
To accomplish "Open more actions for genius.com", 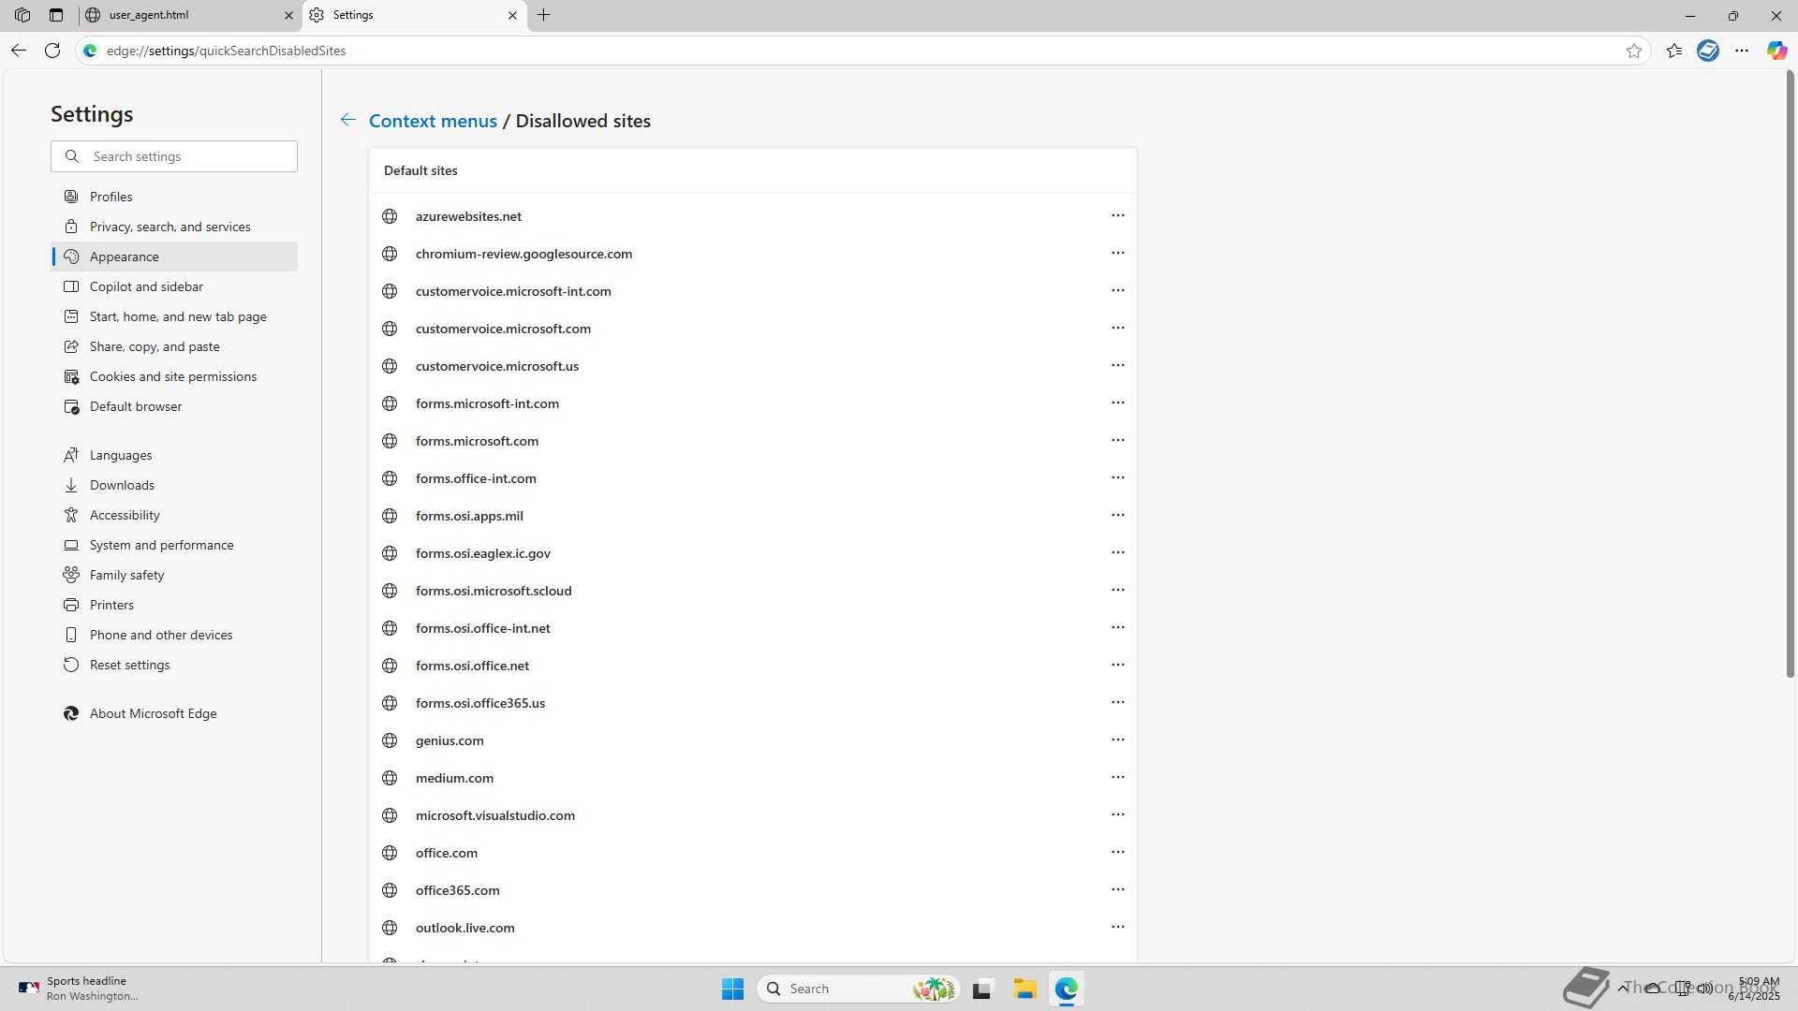I will pos(1117,740).
